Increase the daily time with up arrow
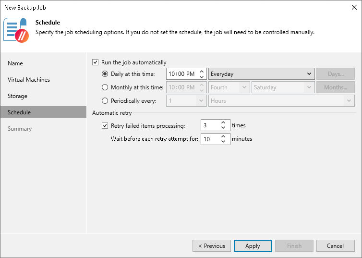362x258 pixels. click(202, 71)
